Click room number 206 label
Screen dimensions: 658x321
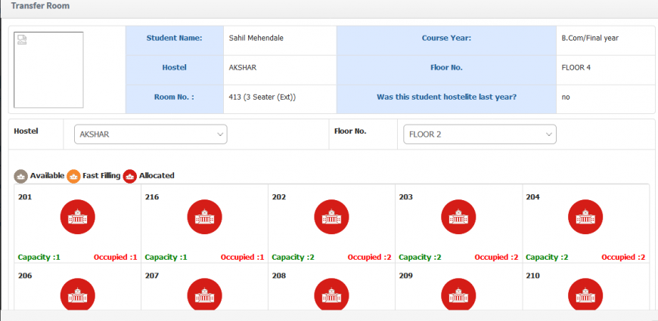(x=25, y=276)
